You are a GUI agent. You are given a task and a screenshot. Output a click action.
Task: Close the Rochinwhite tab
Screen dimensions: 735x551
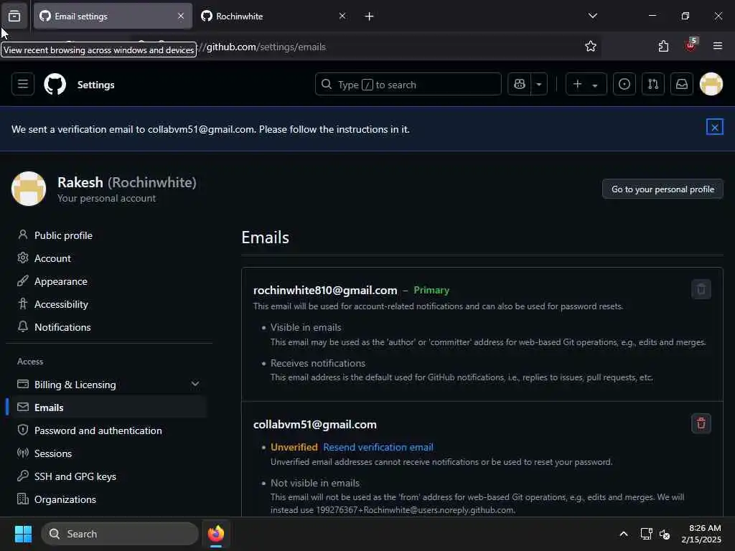342,16
